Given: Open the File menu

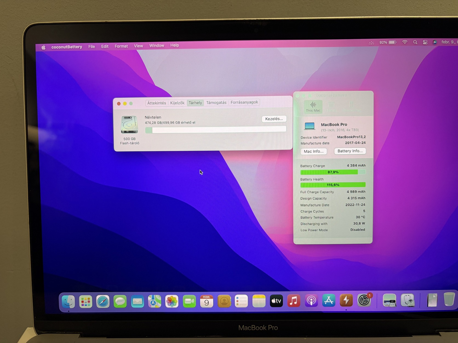Looking at the screenshot, I should tap(92, 46).
